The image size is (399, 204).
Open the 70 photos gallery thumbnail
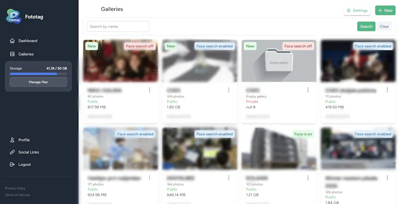[358, 61]
